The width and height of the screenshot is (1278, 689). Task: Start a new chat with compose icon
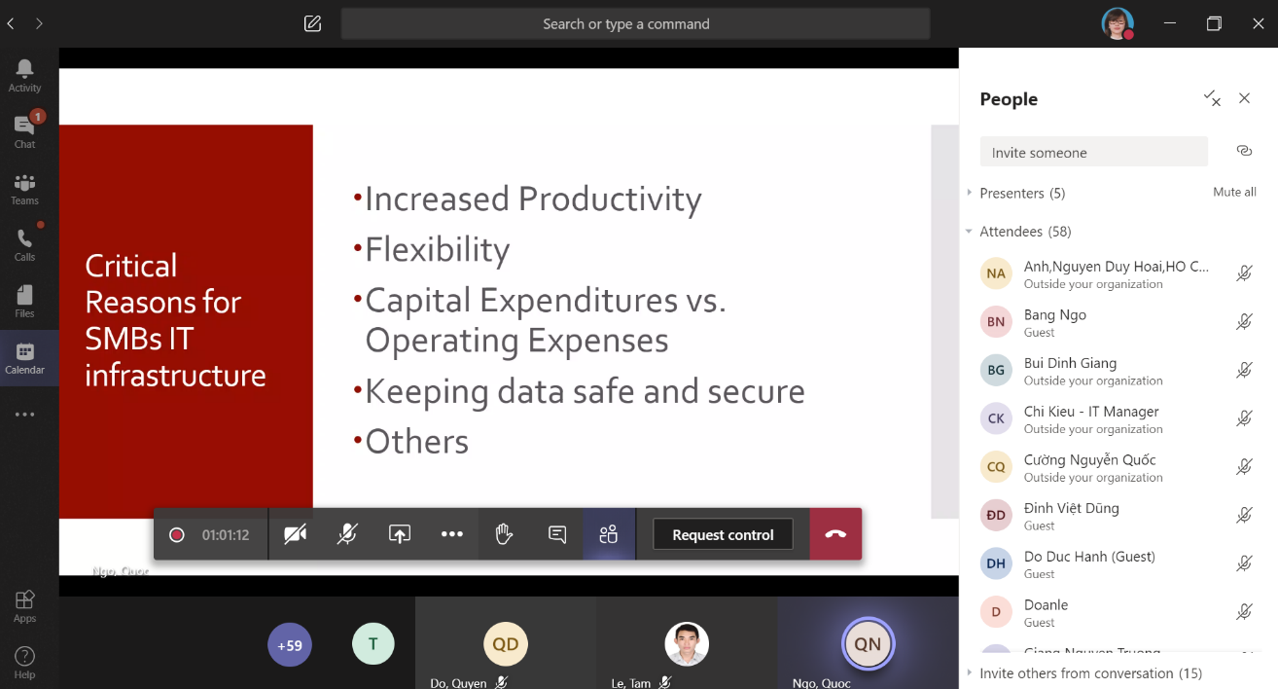click(x=312, y=23)
